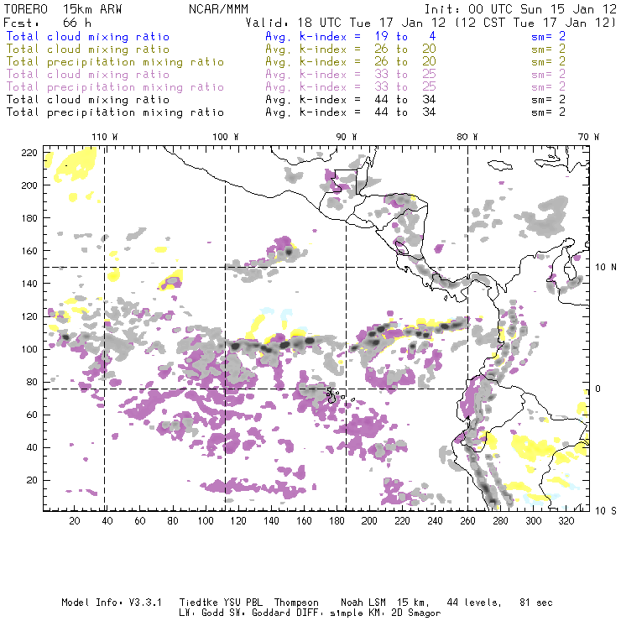Click the "90 W" longitude label
This screenshot has height=621, width=621.
(347, 137)
